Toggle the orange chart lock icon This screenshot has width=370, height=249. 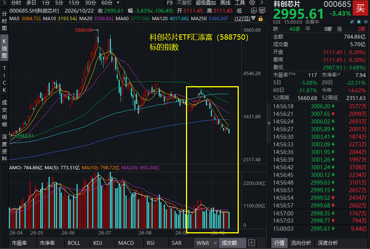(261, 19)
